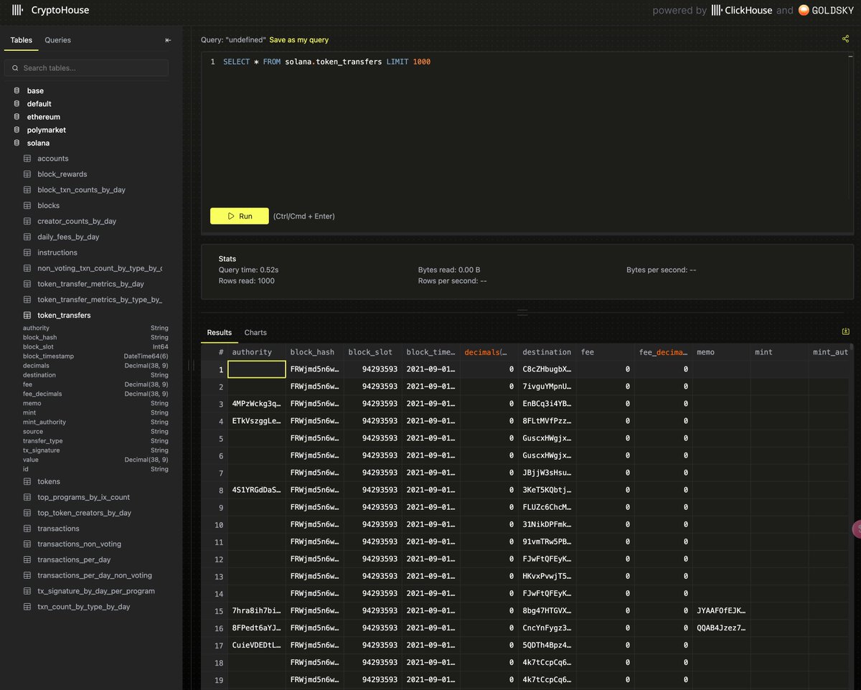Click the table icon beside instructions

27,252
